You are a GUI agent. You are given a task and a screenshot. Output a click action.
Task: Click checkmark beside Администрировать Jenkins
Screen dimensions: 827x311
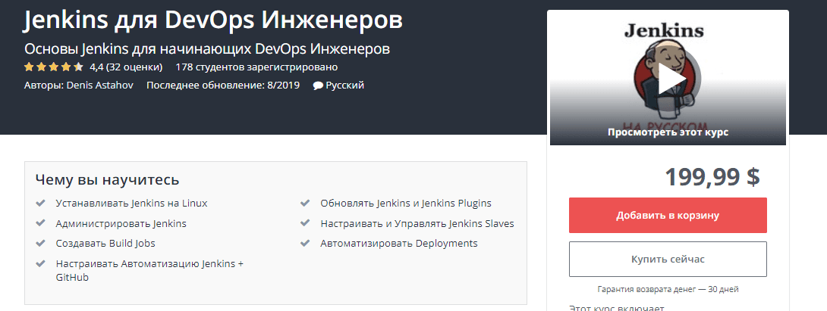click(40, 223)
